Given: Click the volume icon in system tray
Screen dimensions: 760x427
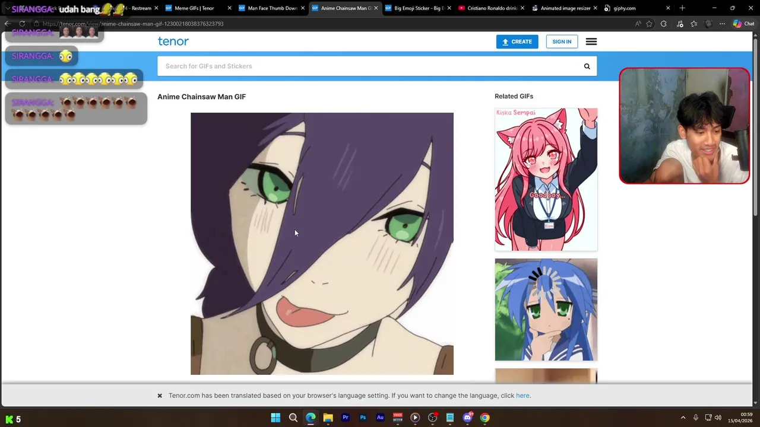Looking at the screenshot, I should (x=718, y=418).
